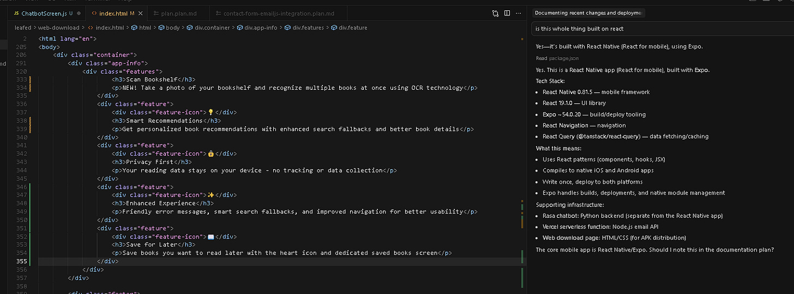Image resolution: width=794 pixels, height=294 pixels.
Task: Click the editor's vertical scrollbar
Action: [522, 163]
